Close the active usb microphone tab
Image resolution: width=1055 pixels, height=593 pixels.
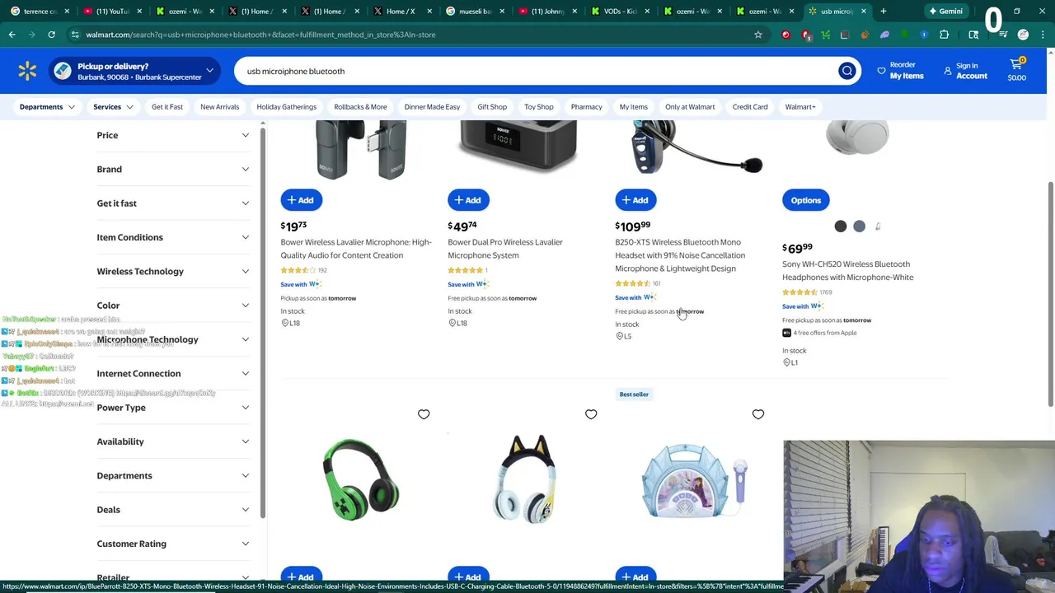click(x=864, y=11)
